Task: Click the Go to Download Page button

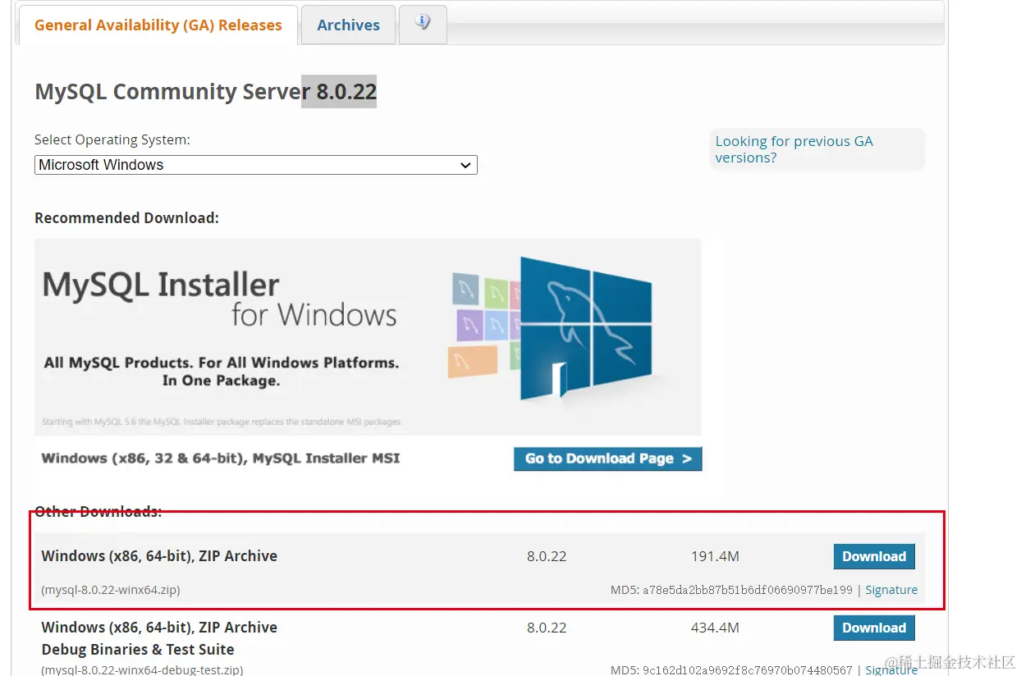Action: click(608, 459)
